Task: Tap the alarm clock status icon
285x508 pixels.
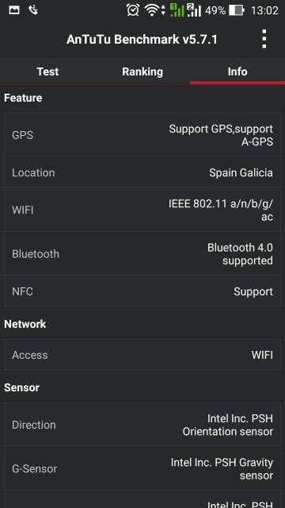Action: (x=133, y=10)
